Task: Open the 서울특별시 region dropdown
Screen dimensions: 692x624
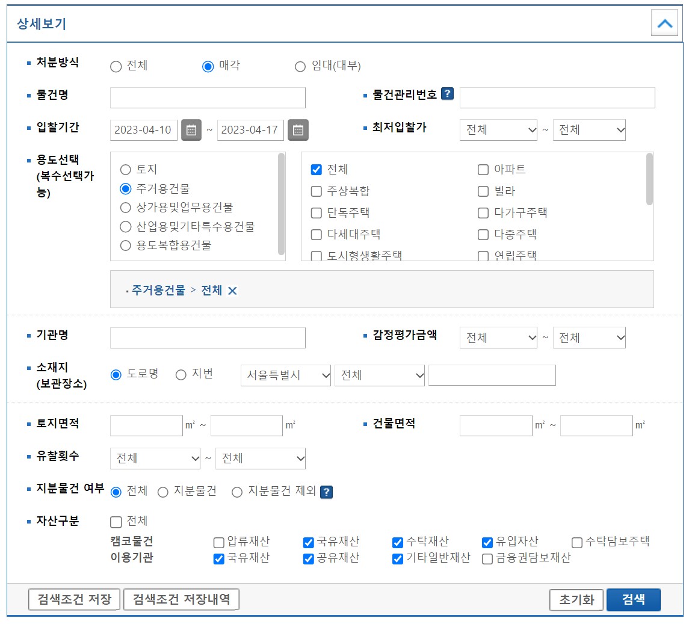Action: [x=285, y=375]
